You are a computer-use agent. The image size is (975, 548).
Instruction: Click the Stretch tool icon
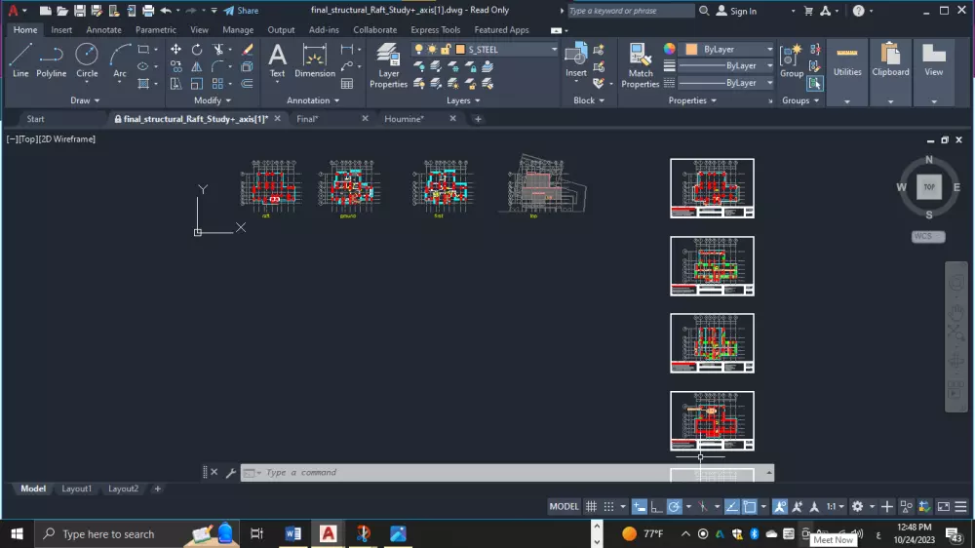point(175,83)
